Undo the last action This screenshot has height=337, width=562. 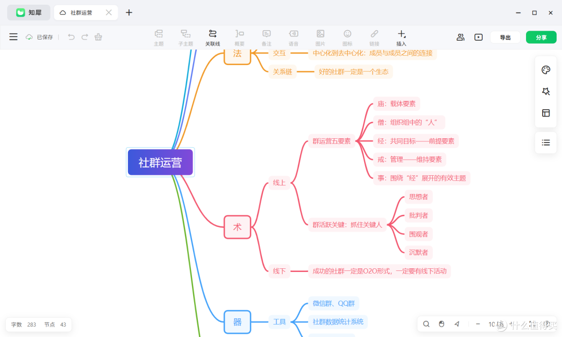71,37
